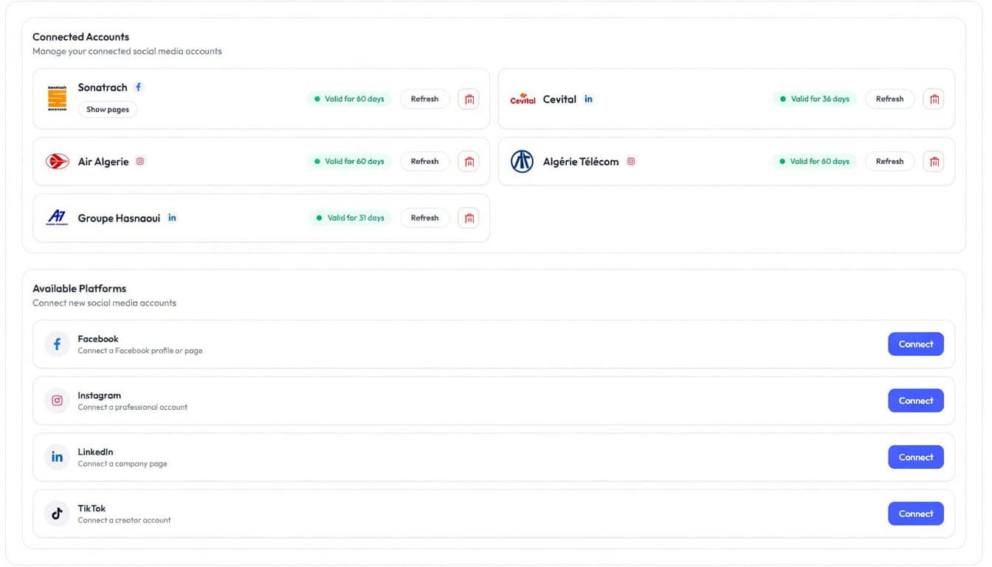Click the Instagram platform icon in Available Platforms

coord(57,401)
